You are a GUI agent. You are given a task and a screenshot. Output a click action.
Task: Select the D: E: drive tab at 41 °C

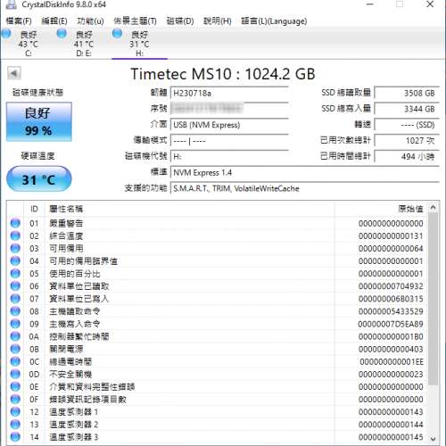click(84, 44)
